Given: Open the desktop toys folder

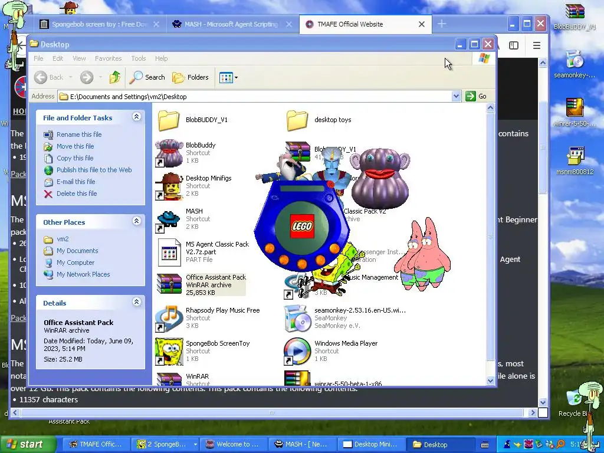Looking at the screenshot, I should [297, 120].
